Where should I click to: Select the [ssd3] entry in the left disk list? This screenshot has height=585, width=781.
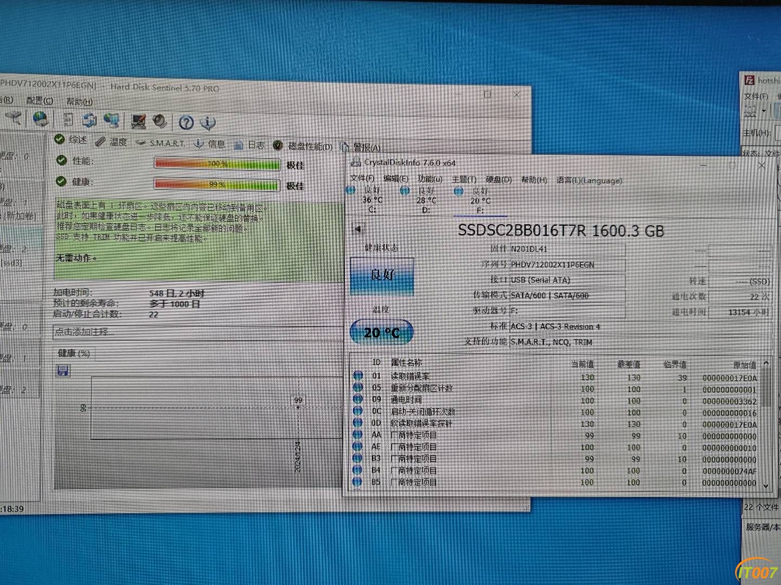12,263
